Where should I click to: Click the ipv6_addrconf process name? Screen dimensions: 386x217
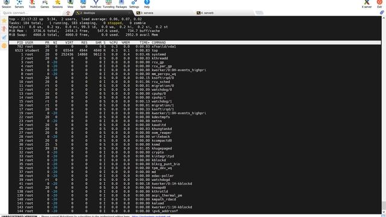165,211
